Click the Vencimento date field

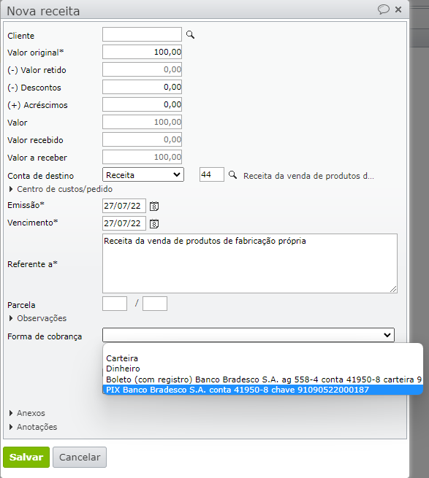pyautogui.click(x=124, y=223)
